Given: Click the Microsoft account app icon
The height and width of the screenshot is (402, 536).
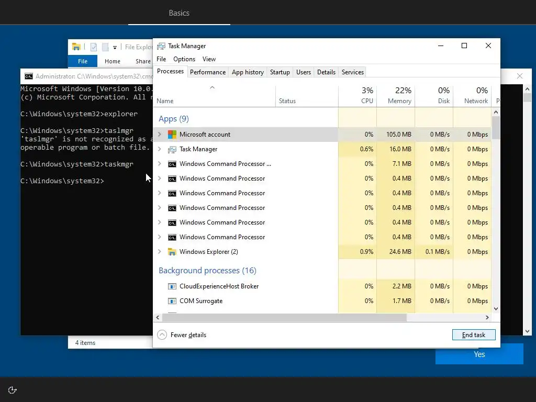Looking at the screenshot, I should 172,135.
